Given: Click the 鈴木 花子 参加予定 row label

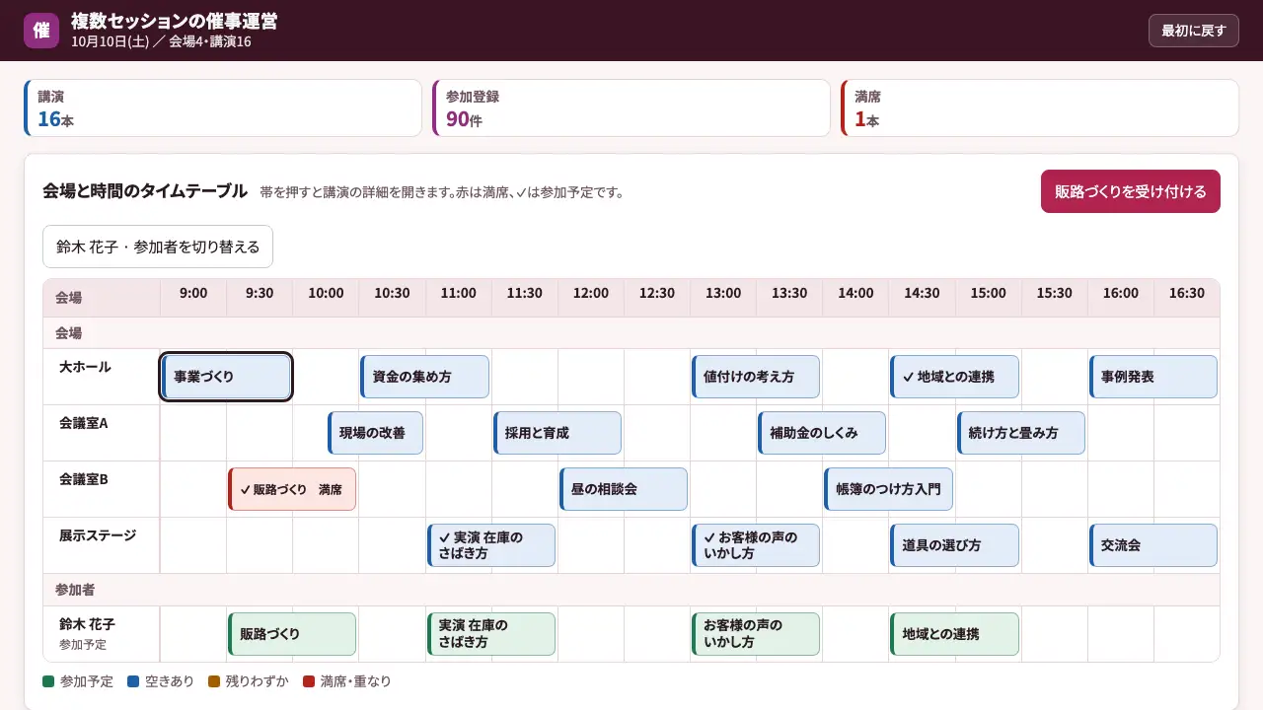Looking at the screenshot, I should coord(101,634).
